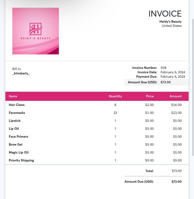Screen dimensions: 194x199
Task: Click the Hair Claws amount $16.00
Action: tap(176, 105)
